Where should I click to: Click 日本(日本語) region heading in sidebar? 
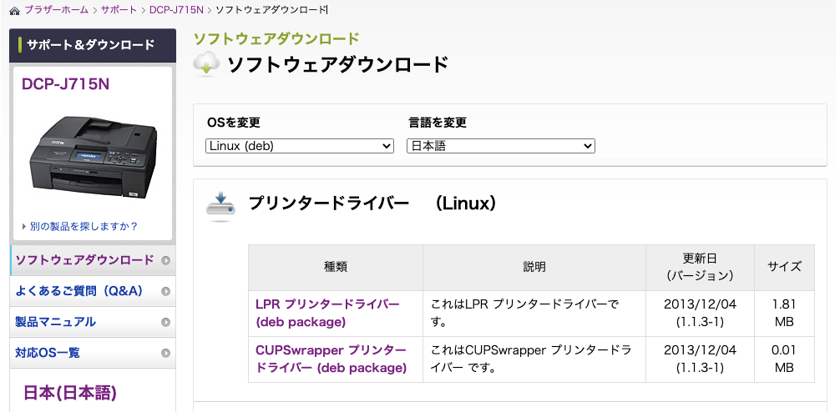point(70,394)
